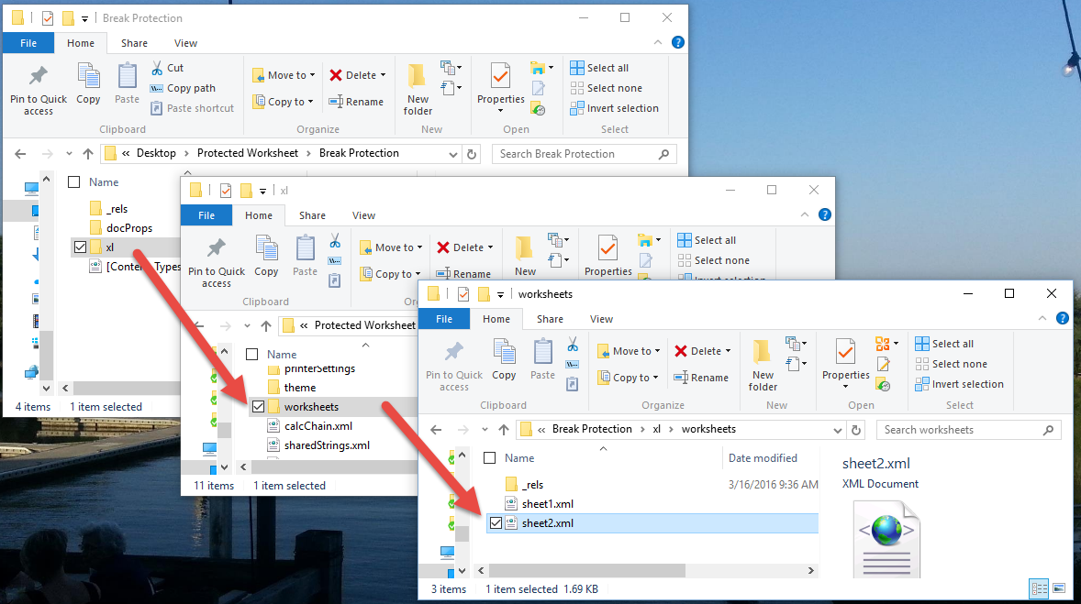This screenshot has width=1081, height=604.
Task: Click Select none in worksheets window
Action: [x=952, y=364]
